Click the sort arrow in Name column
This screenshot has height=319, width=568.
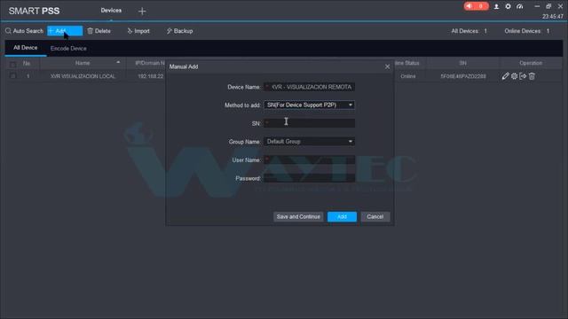pos(118,63)
